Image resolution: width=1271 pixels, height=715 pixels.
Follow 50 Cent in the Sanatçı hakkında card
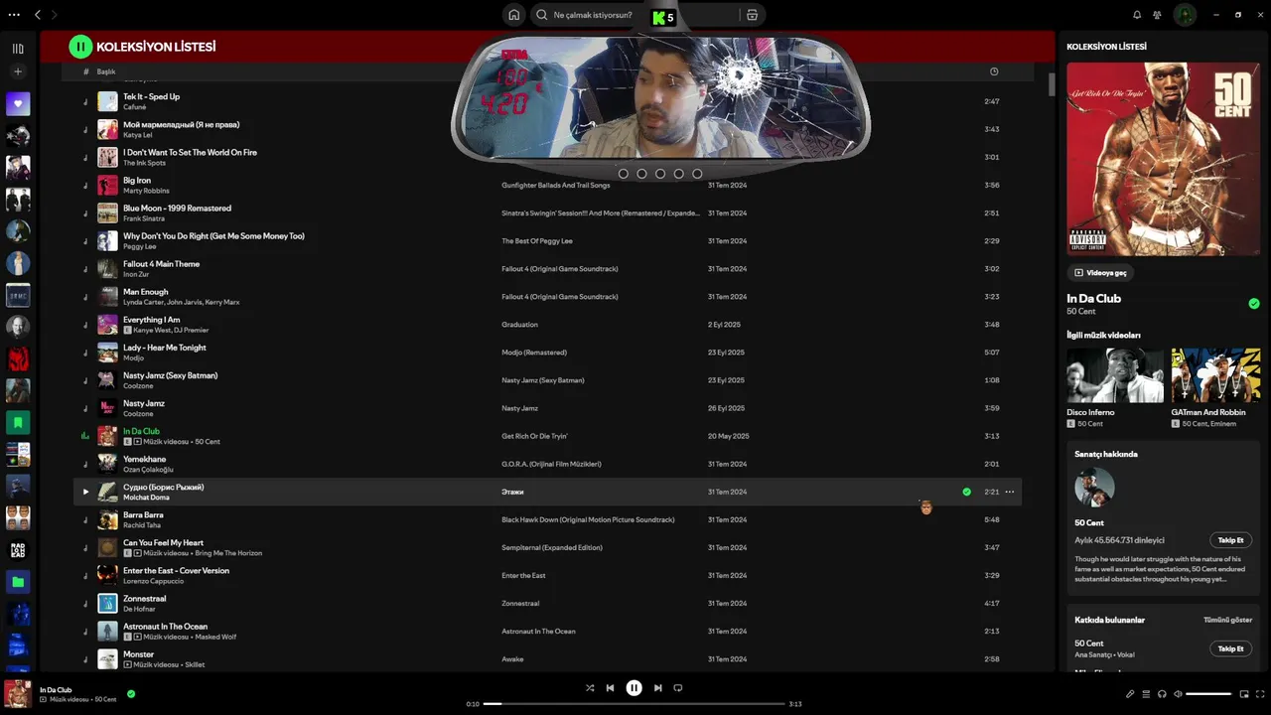[x=1230, y=540]
